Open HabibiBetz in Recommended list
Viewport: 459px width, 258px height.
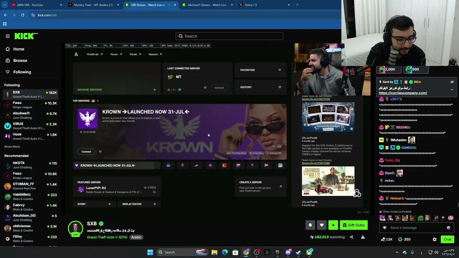30,196
